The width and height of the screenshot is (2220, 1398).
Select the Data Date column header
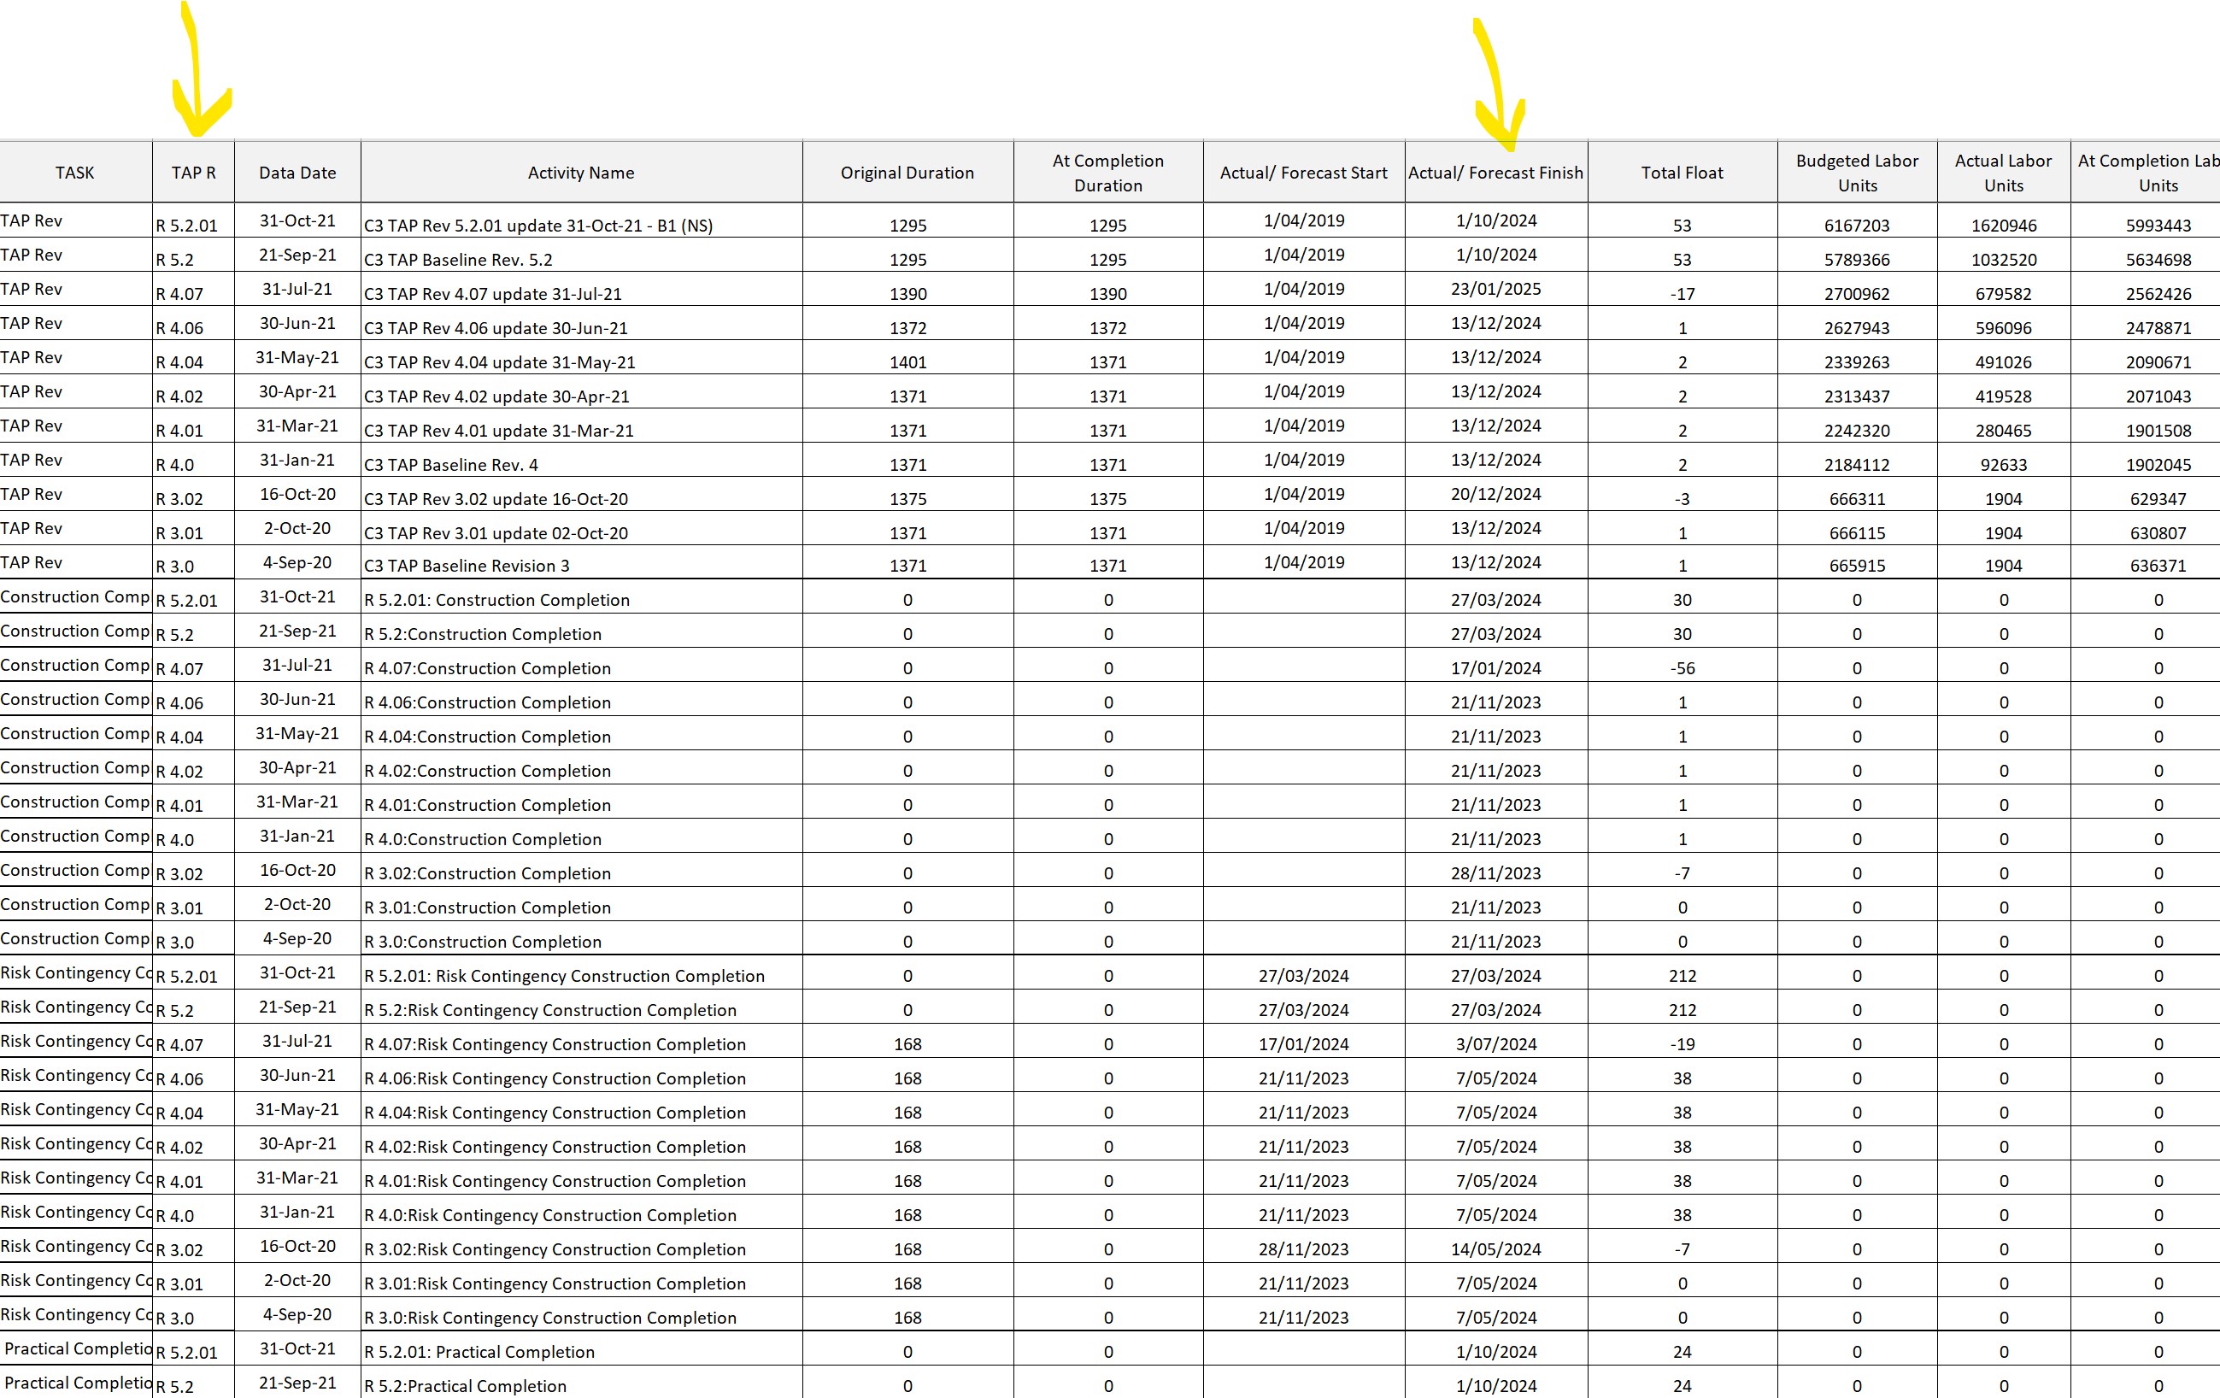pyautogui.click(x=297, y=173)
